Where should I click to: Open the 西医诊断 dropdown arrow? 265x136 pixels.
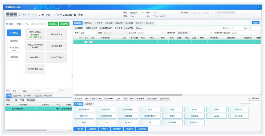[211, 33]
